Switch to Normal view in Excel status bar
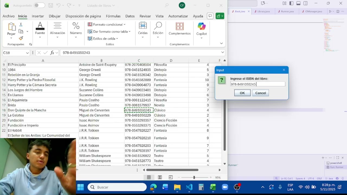The image size is (347, 195). pos(149,177)
